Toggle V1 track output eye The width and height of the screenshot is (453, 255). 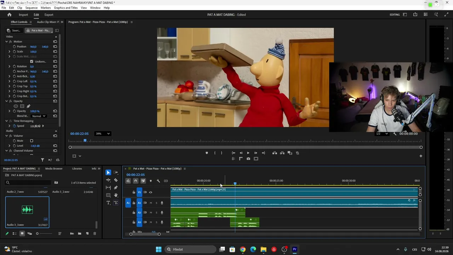[150, 192]
